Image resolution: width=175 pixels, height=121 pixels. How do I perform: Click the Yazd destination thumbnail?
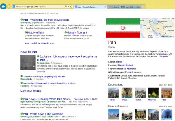[x=167, y=93]
